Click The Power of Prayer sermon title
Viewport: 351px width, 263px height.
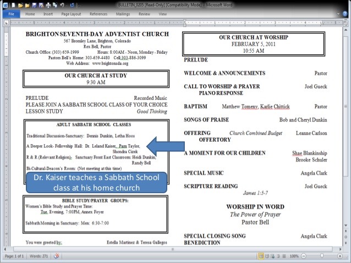coord(255,215)
